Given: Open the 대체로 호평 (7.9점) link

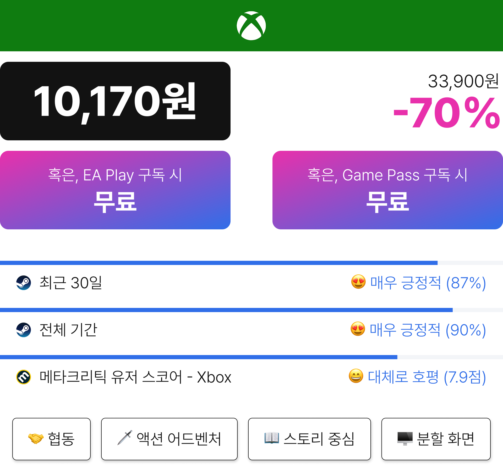Looking at the screenshot, I should coord(427,377).
